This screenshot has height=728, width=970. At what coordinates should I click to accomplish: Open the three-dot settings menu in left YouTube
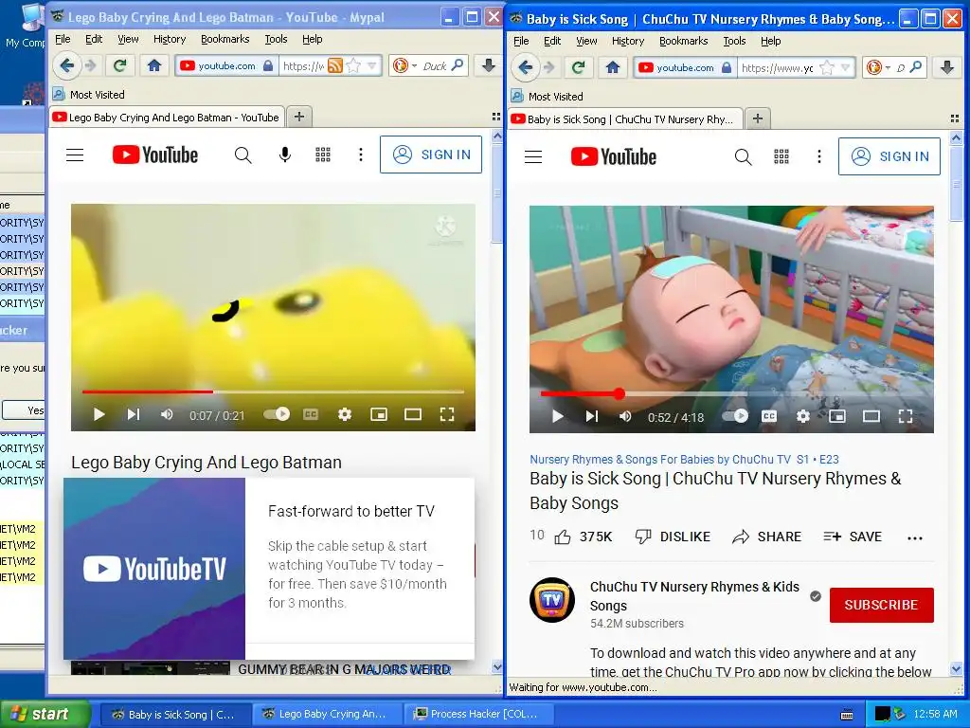coord(361,155)
